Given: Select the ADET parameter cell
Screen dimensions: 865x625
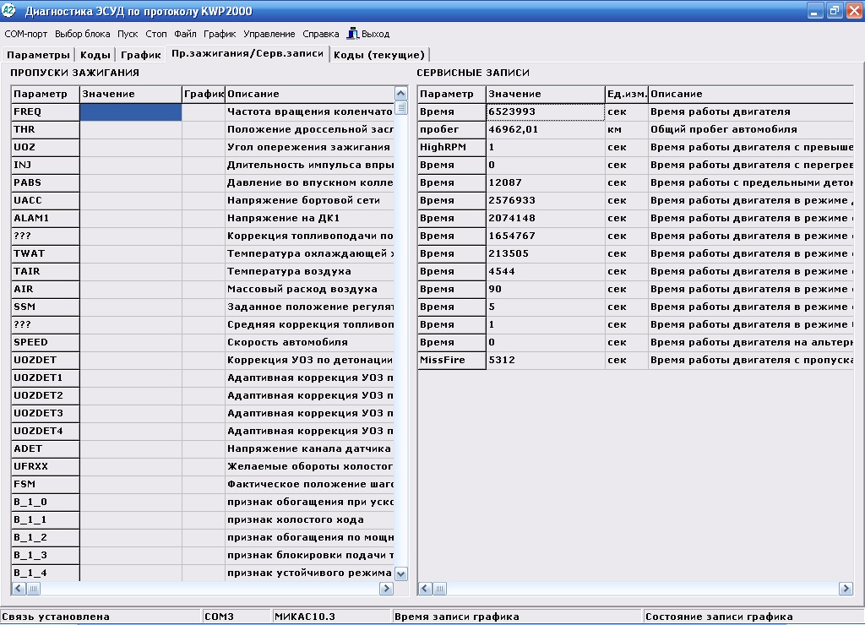Looking at the screenshot, I should 46,448.
